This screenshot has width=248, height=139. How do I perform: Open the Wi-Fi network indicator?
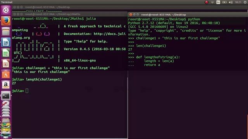(212, 2)
